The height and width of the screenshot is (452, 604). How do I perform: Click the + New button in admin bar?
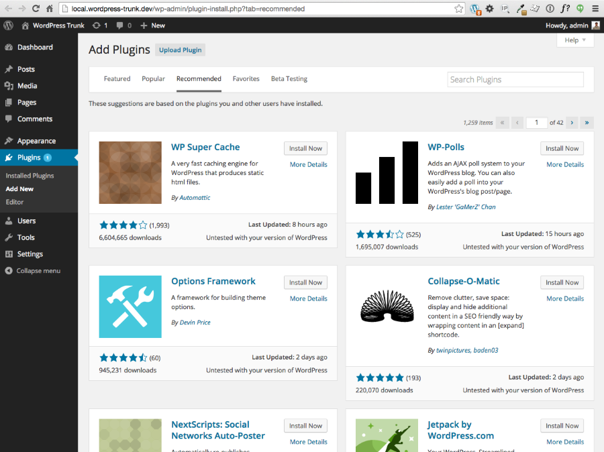(153, 25)
